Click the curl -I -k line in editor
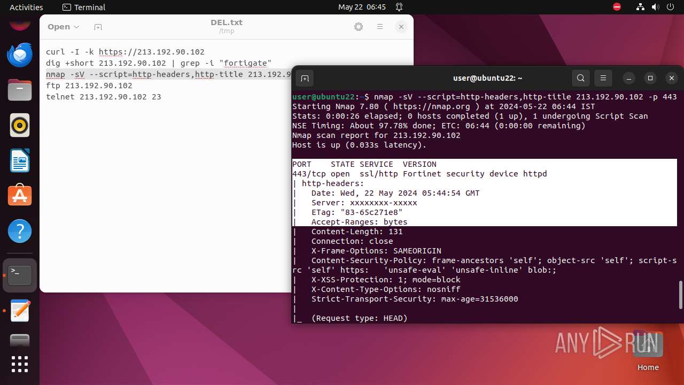 point(125,52)
